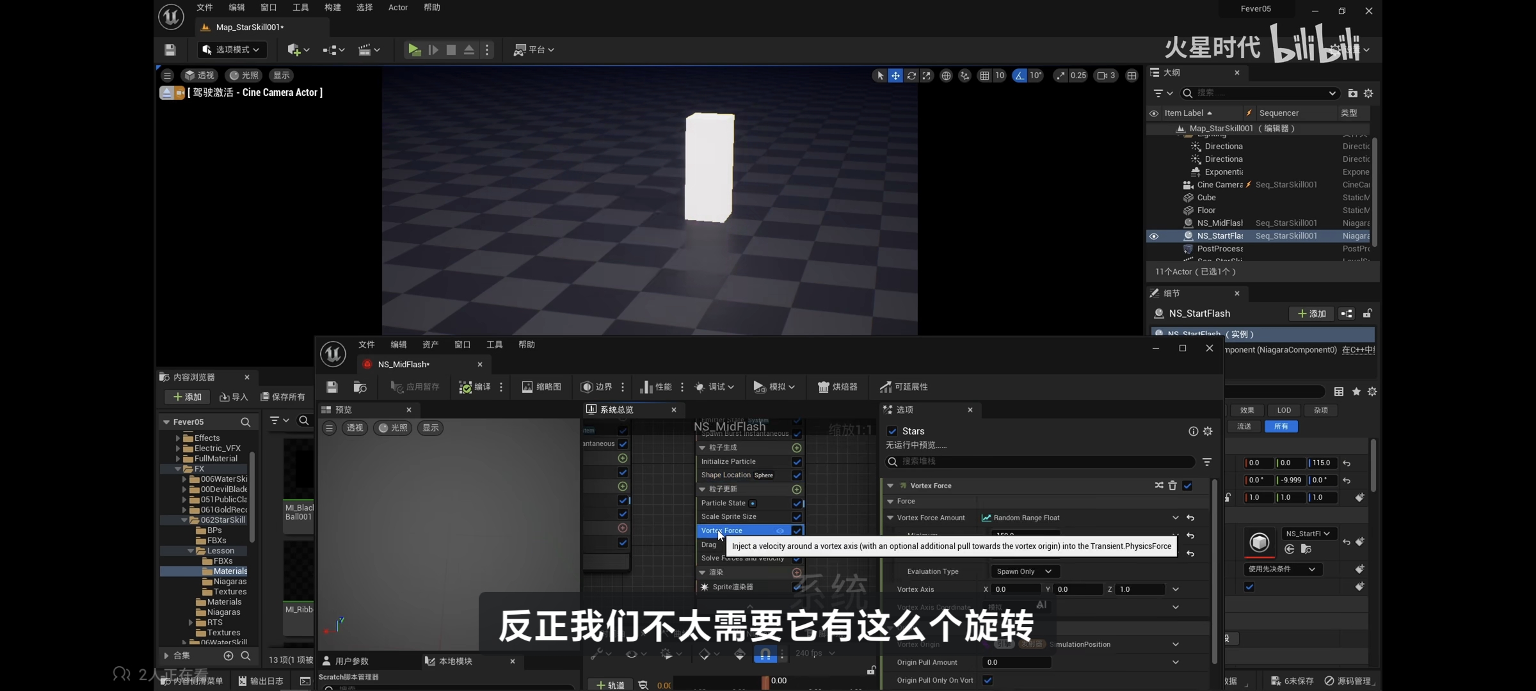
Task: Open the Evaluation Type Spawn Only dropdown
Action: coord(1024,571)
